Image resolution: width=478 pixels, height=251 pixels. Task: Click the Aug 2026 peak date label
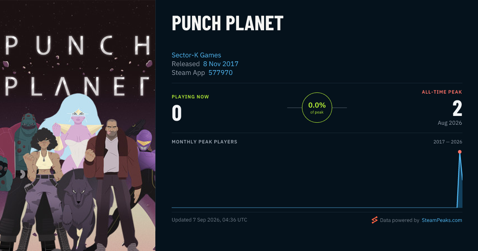(x=450, y=123)
